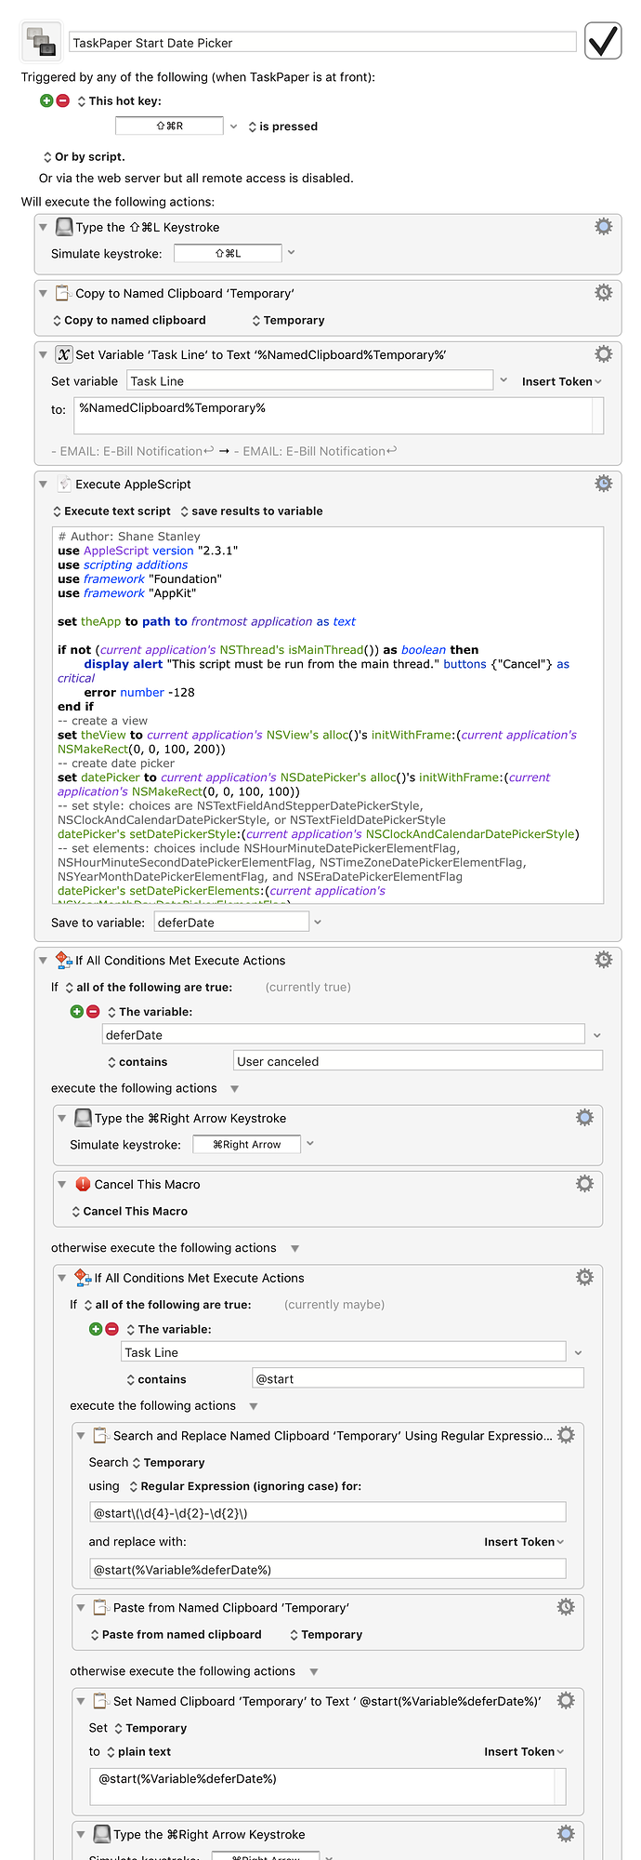This screenshot has height=1860, width=641.
Task: Remove the hot key trigger with the red minus
Action: pos(62,100)
